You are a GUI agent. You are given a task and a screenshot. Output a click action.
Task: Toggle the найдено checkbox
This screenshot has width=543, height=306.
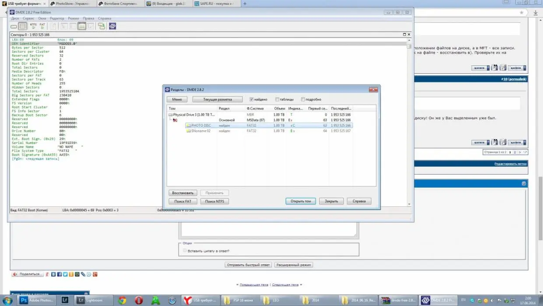tap(251, 100)
